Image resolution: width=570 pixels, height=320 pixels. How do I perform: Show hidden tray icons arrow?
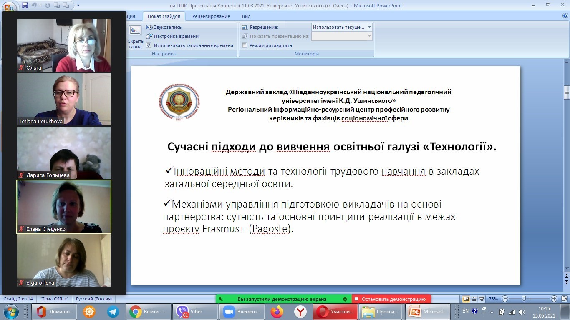[x=492, y=312]
